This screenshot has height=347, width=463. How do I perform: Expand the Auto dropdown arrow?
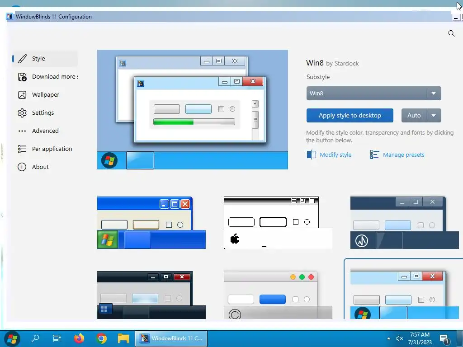[x=434, y=115]
